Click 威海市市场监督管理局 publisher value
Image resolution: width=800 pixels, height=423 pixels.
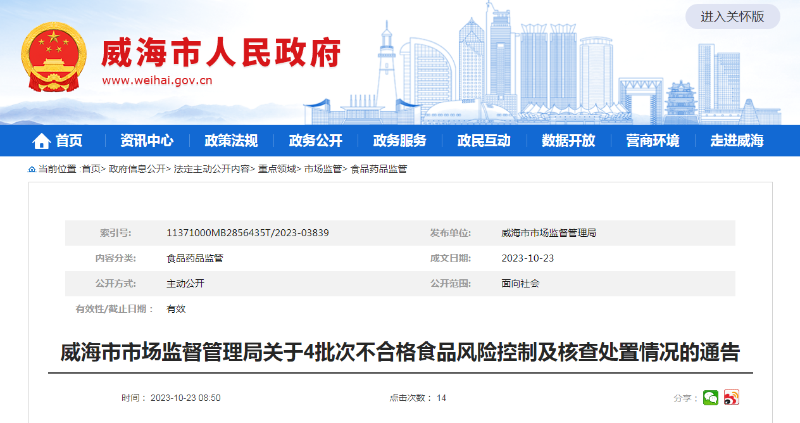[549, 233]
